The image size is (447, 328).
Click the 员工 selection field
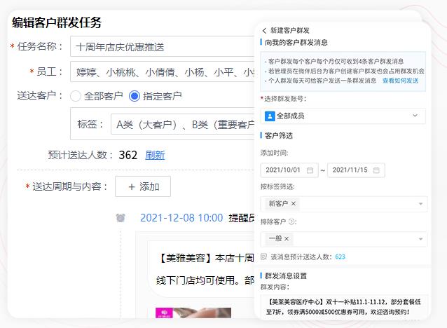(x=161, y=71)
